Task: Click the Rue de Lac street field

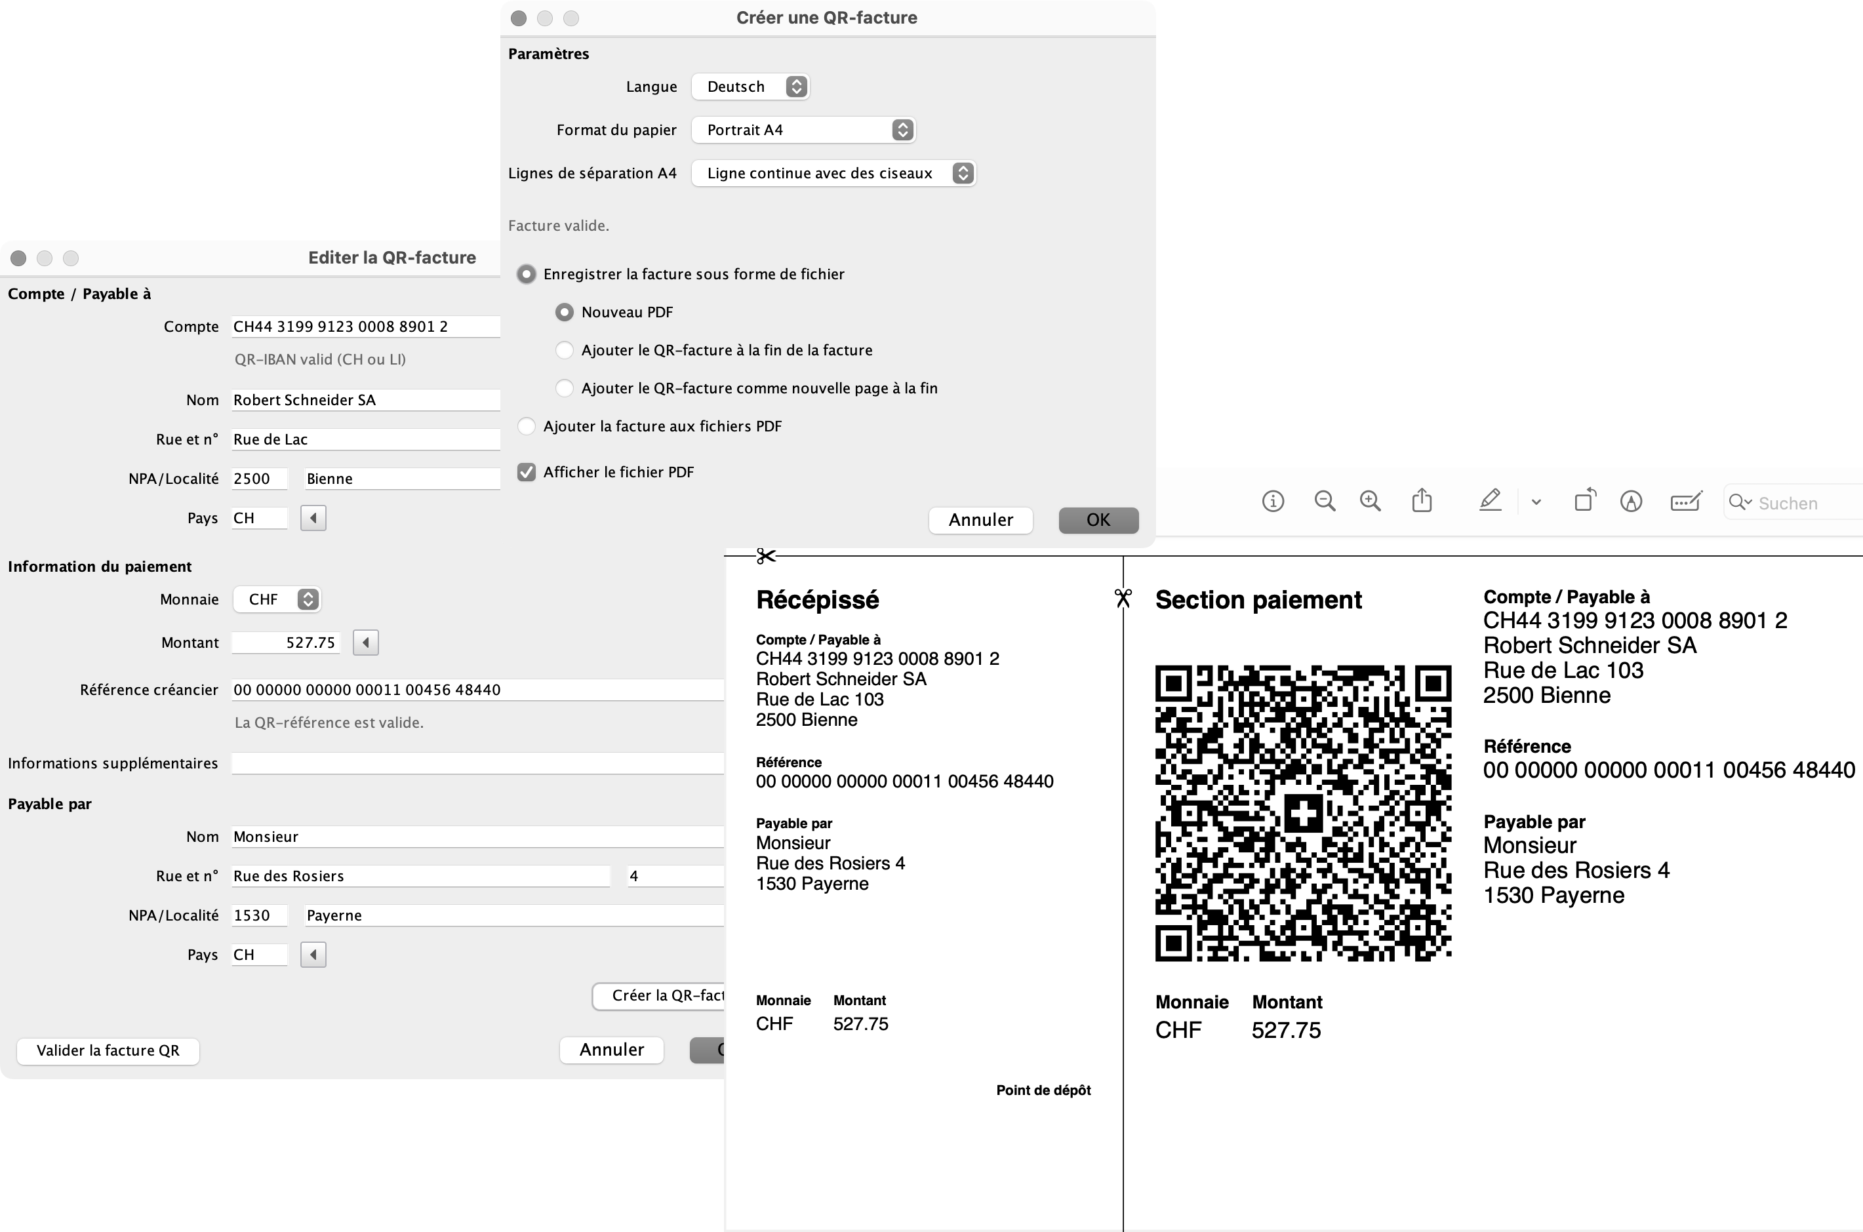Action: (x=365, y=439)
